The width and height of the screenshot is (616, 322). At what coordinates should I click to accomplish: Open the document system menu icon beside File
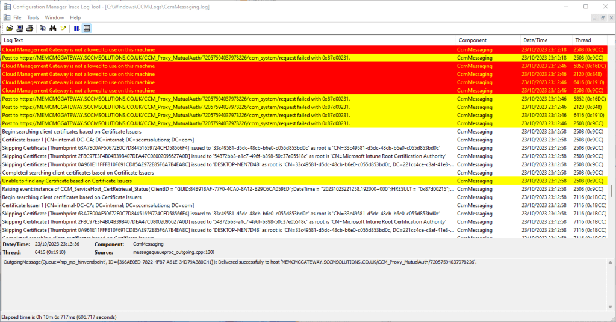pyautogui.click(x=6, y=17)
